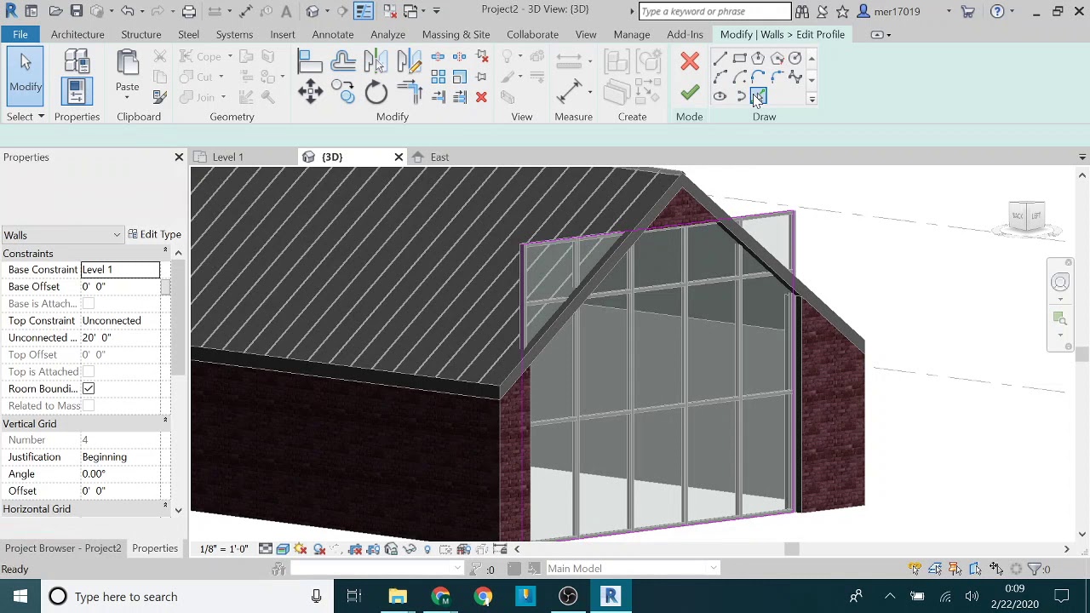Image resolution: width=1090 pixels, height=613 pixels.
Task: Click the search keyword or phrase box
Action: [714, 11]
